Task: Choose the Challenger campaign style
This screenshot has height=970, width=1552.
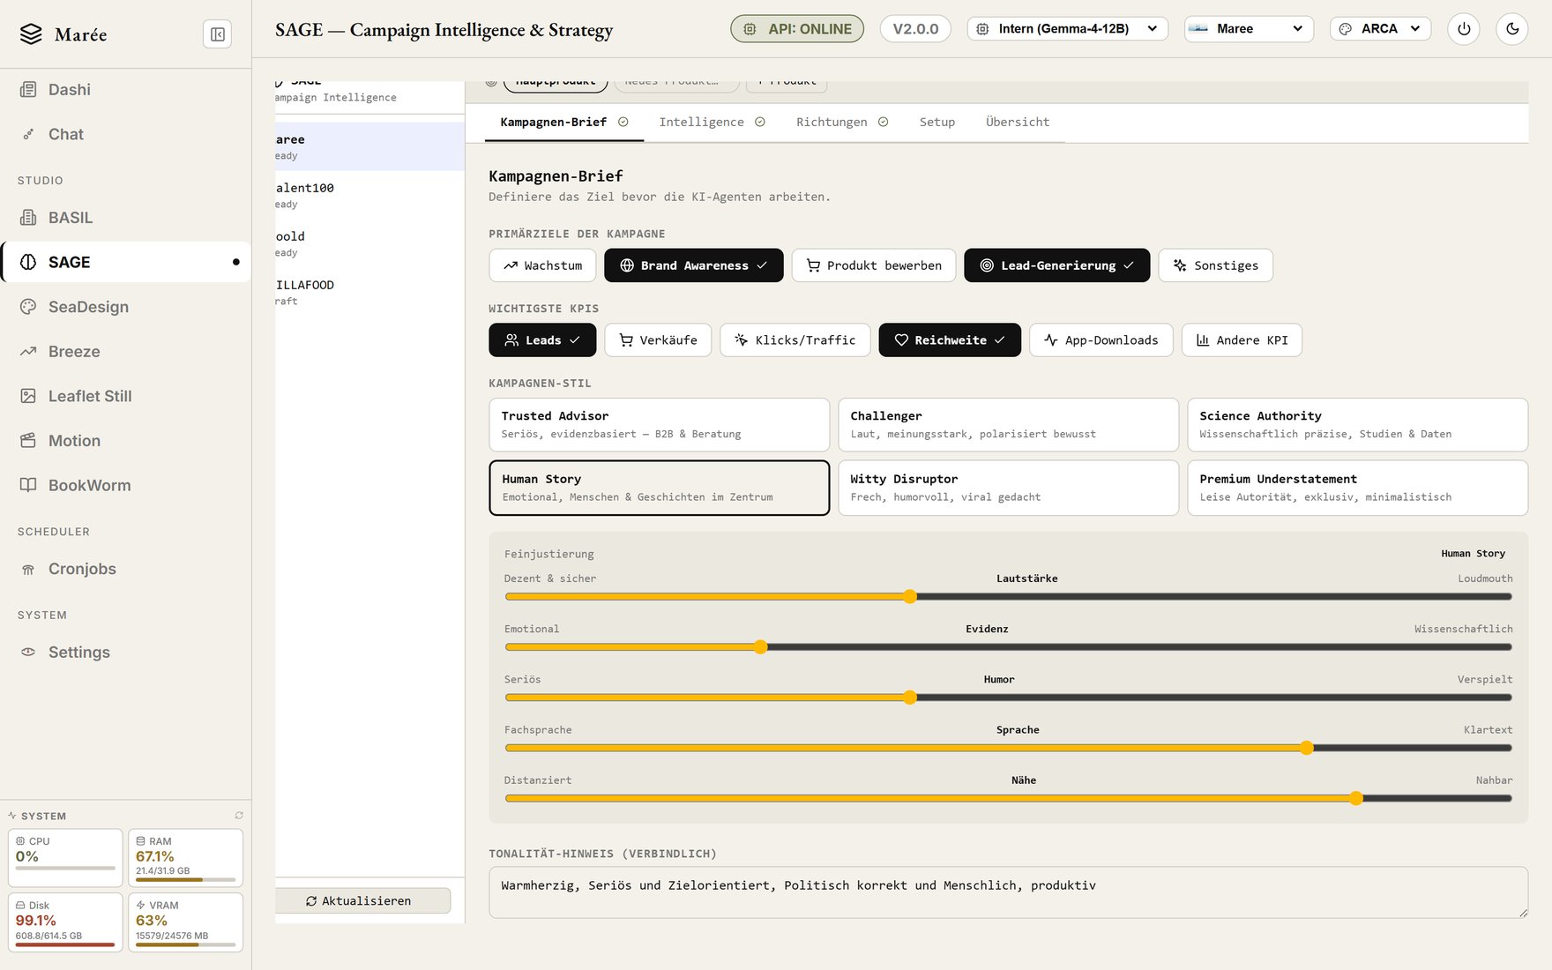Action: 1009,425
